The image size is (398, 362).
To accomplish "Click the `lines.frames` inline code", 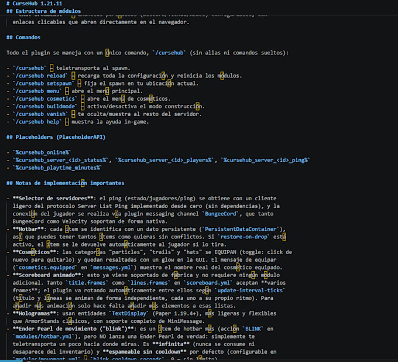I will [x=149, y=283].
